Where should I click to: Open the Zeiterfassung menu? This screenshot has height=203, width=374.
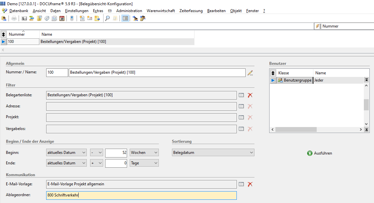click(x=191, y=11)
